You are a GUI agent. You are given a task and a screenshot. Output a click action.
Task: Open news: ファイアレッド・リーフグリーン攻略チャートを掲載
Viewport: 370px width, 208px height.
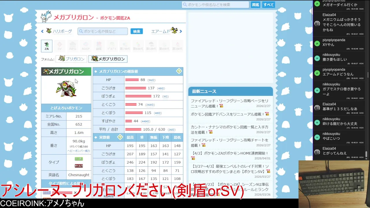(230, 142)
